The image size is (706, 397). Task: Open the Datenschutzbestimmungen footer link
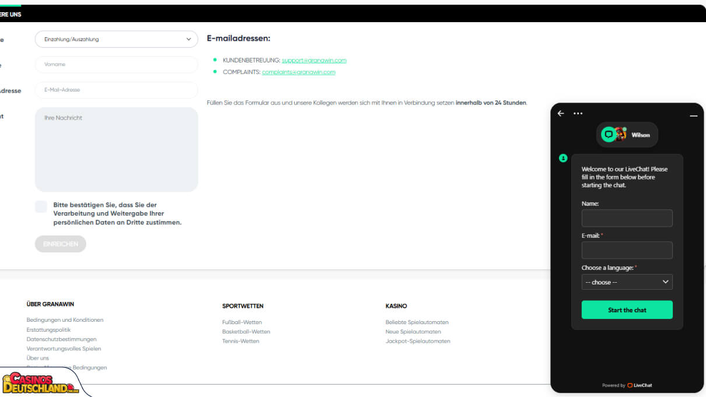click(61, 339)
